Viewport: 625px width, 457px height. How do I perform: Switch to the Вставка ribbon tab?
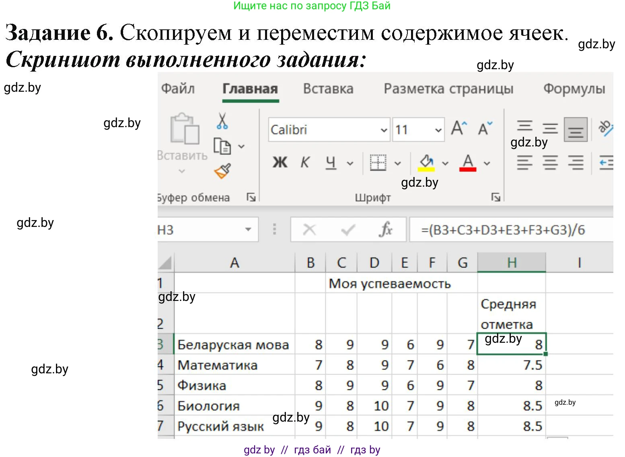pos(328,89)
